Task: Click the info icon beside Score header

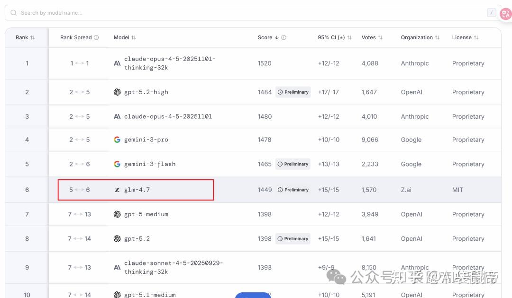Action: [283, 37]
